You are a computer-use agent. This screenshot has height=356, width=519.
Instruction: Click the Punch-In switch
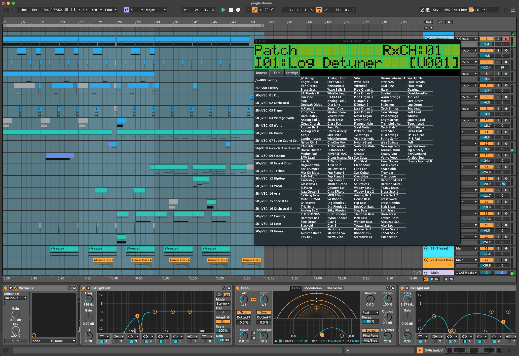coord(312,10)
